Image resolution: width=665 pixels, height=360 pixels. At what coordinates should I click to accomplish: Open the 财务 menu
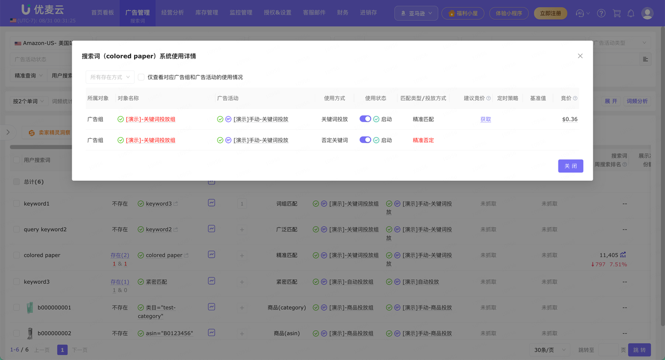coord(343,12)
